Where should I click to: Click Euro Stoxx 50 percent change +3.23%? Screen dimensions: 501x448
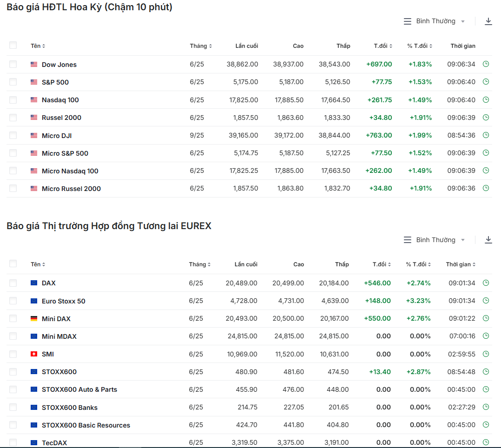pos(418,301)
